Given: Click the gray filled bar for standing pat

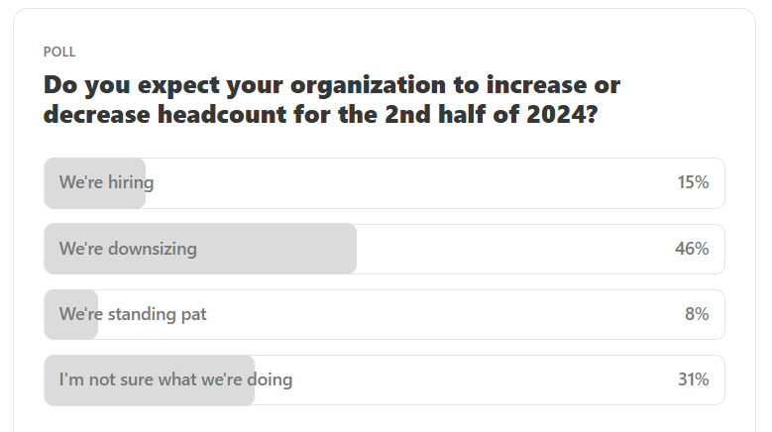Looking at the screenshot, I should pos(71,314).
